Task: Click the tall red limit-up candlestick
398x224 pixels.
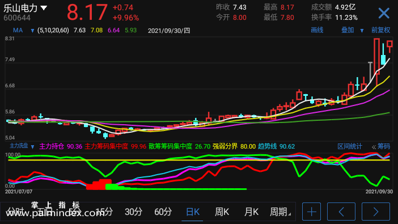Action: [x=376, y=56]
